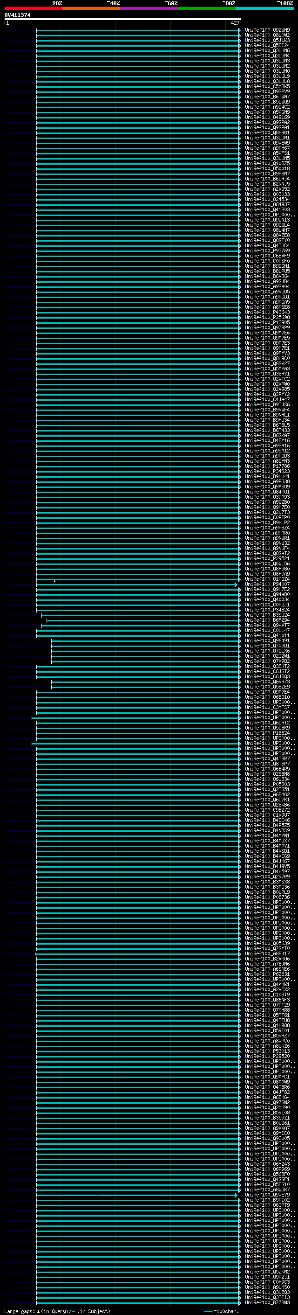Select label UniRef100_C9E272
Viewport: 298px width, 1315px height.
click(x=267, y=810)
